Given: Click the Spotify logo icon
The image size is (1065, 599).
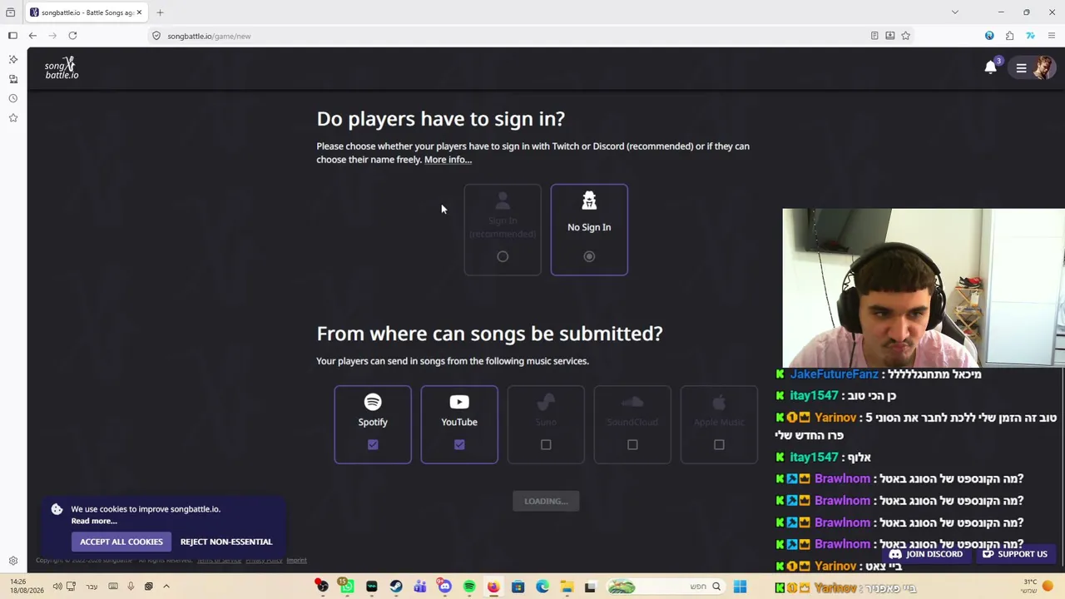Looking at the screenshot, I should (373, 402).
